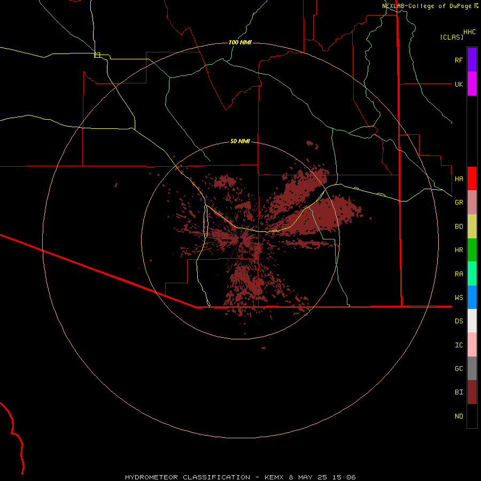Click the HHC product label
This screenshot has height=481, width=481.
[x=469, y=32]
